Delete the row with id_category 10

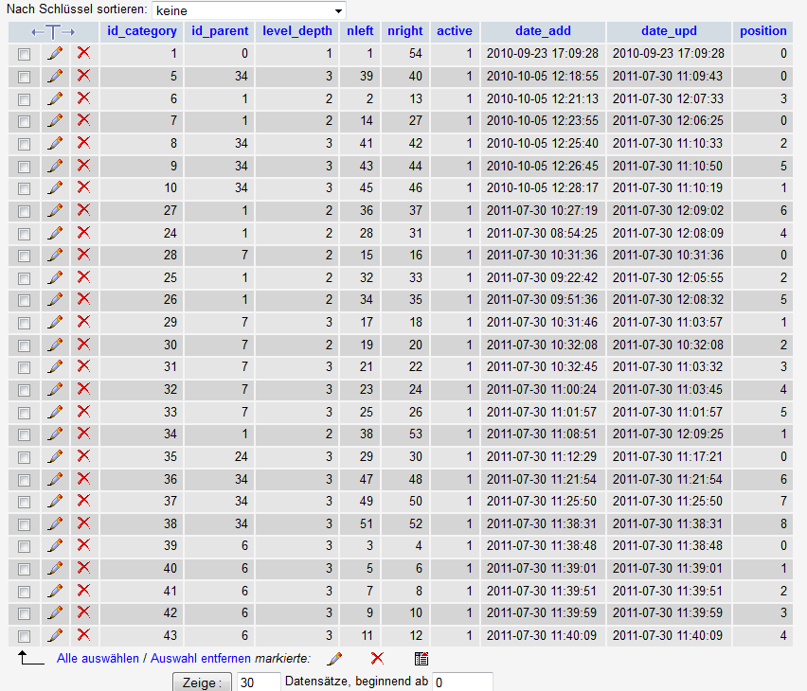coord(83,187)
